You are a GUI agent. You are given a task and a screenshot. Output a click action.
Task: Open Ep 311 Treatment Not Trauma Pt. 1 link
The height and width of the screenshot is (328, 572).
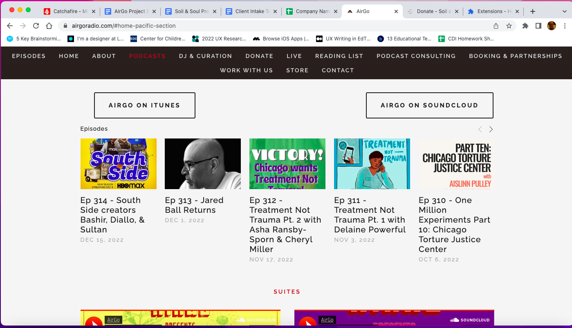(x=370, y=215)
